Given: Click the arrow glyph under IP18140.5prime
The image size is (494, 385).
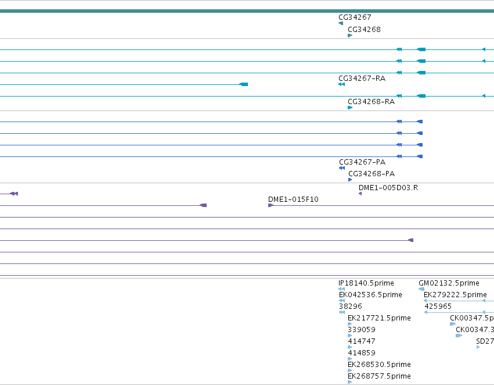Looking at the screenshot, I should pyautogui.click(x=341, y=288).
